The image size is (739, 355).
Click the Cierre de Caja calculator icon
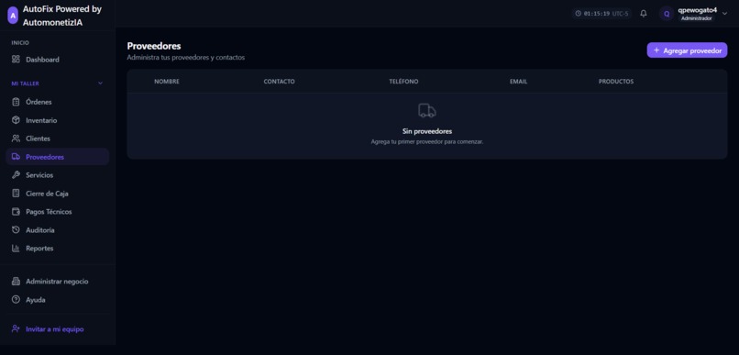[16, 194]
